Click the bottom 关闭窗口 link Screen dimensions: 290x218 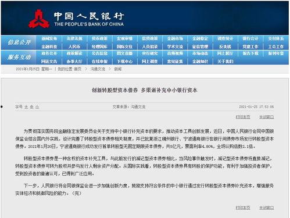point(267,208)
